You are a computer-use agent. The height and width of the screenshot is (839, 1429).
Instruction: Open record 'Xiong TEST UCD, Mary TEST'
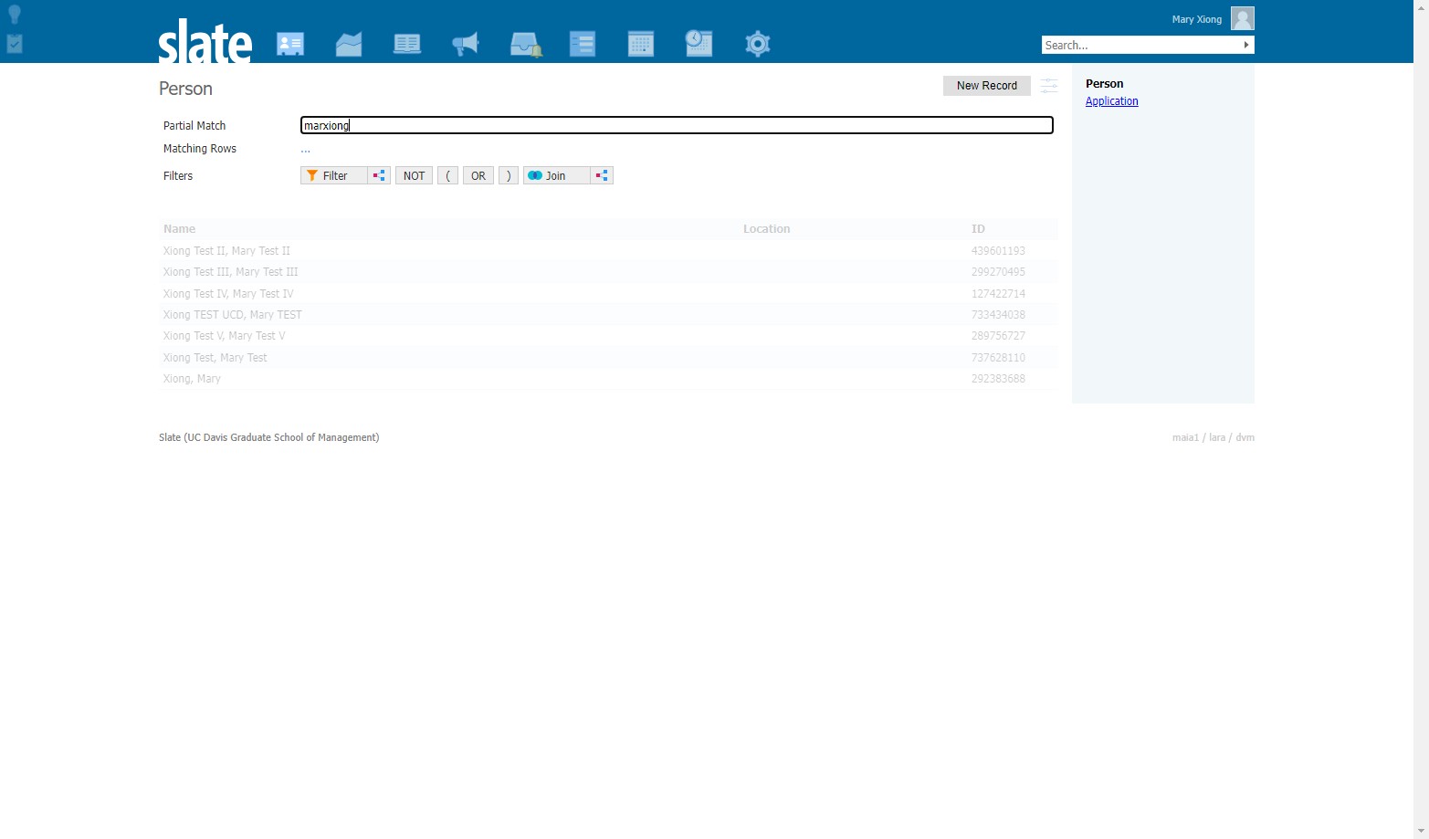(609, 315)
